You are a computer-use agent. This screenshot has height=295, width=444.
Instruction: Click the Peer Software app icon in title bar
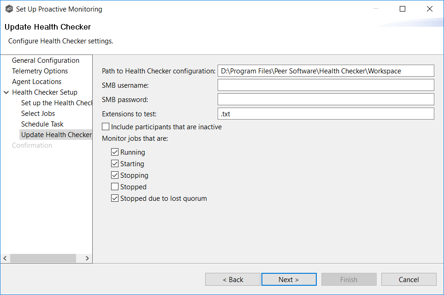9,9
